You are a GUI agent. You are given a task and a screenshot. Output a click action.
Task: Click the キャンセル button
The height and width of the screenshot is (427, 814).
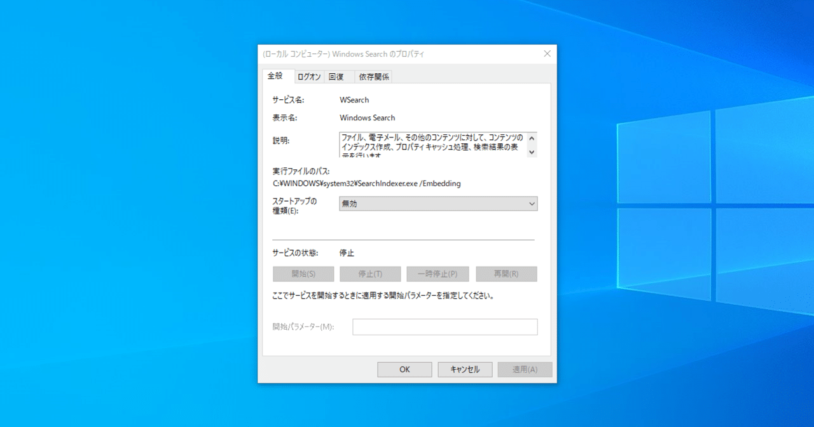465,370
